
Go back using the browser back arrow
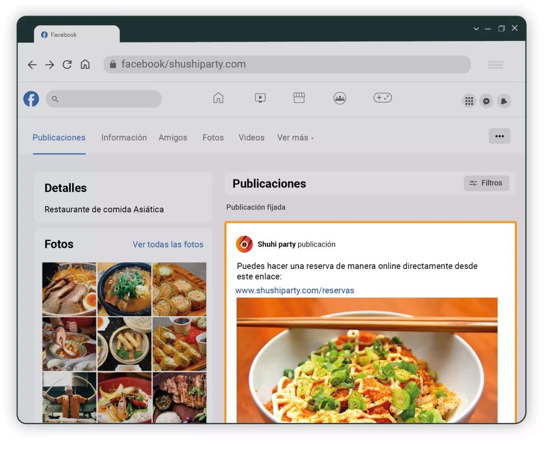pos(32,65)
